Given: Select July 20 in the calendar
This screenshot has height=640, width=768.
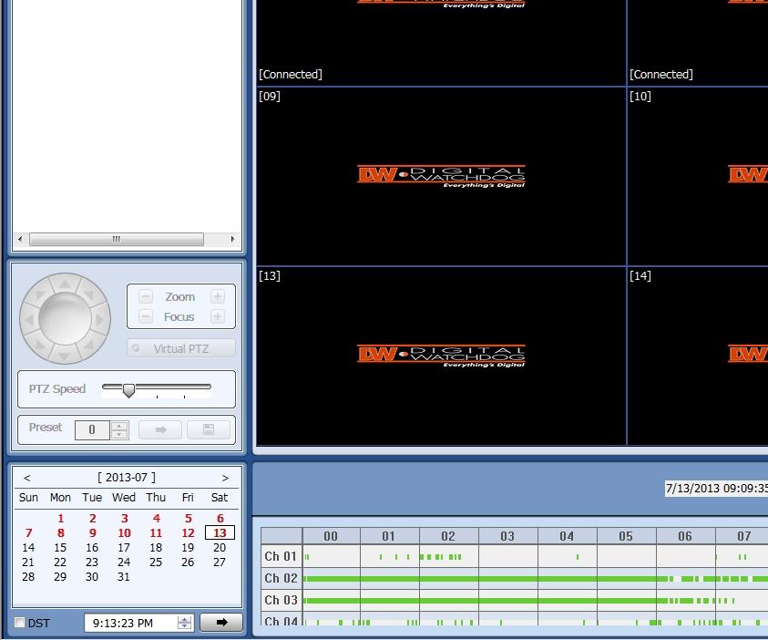Looking at the screenshot, I should click(220, 548).
